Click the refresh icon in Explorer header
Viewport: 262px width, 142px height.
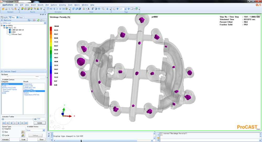pyautogui.click(x=38, y=20)
